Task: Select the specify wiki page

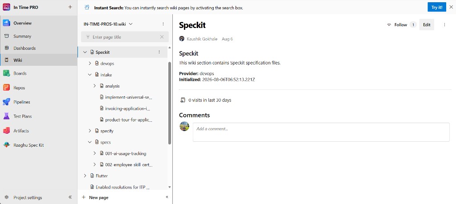Action: tap(107, 131)
